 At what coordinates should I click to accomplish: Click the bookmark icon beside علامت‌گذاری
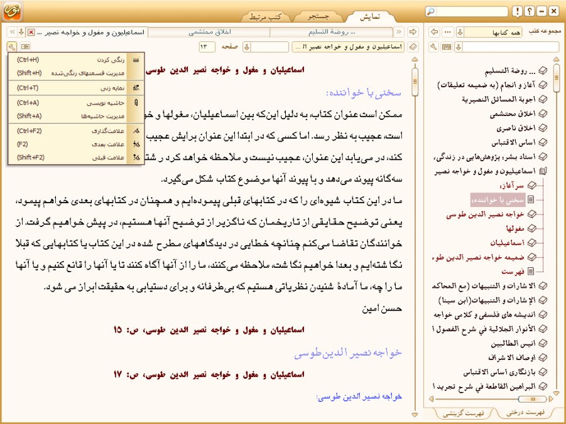[x=136, y=131]
